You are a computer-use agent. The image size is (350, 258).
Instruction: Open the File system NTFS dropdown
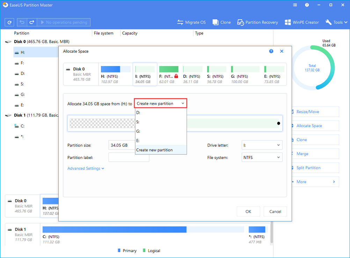[x=262, y=158]
